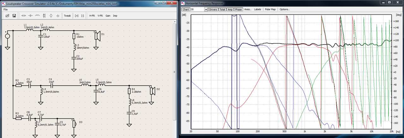Image resolution: width=404 pixels, height=138 pixels.
Task: Toggle the Drivers curve display
Action: 213,9
